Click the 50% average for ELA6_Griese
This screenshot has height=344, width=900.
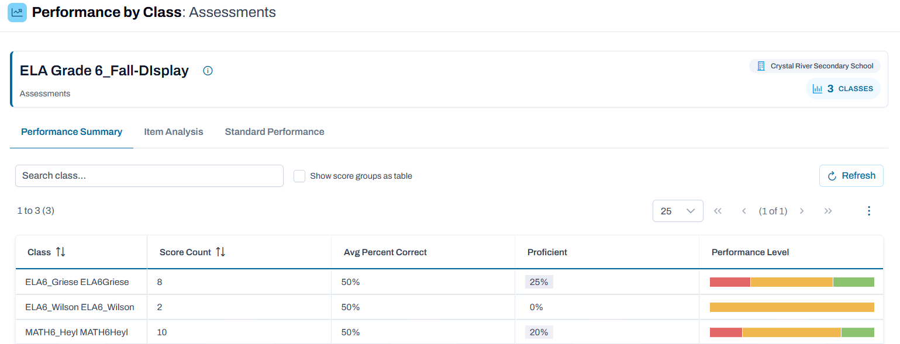tap(351, 282)
